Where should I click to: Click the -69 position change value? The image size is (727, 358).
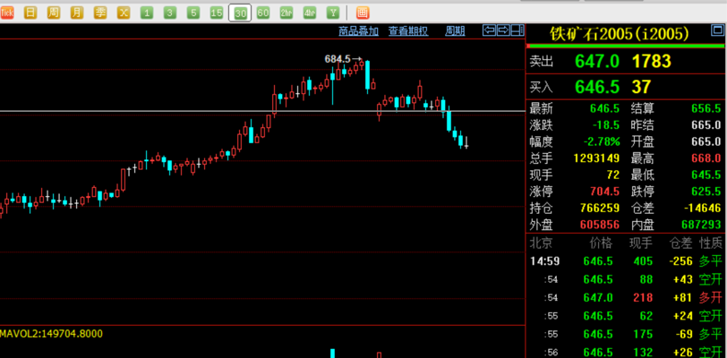(x=684, y=334)
